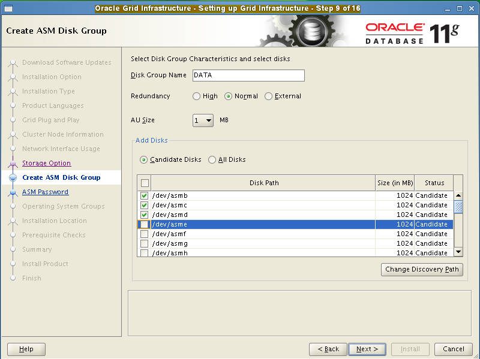
Task: Check the /dev/asmh disk
Action: tap(146, 253)
